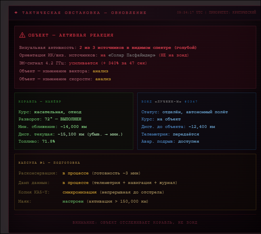261x234 pixels.
Task: Click label 'ЭМ-сигнал 4.2 ГГц:'
Action: point(42,63)
